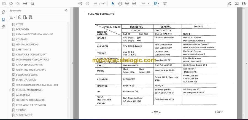Screen dimensions: 248x120
Task: Click the scrolling mode toolbar icon
Action: (x=165, y=4)
